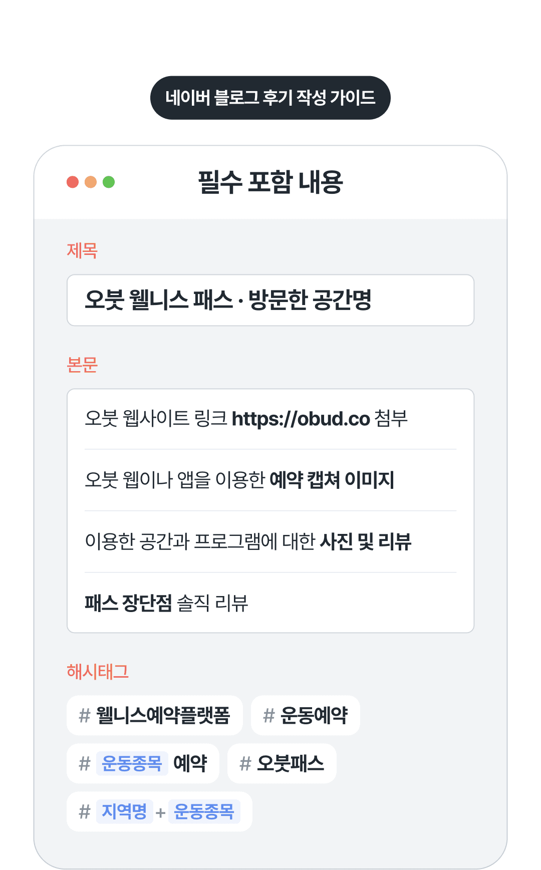Click the 오붓패스 hashtag chip

click(282, 763)
